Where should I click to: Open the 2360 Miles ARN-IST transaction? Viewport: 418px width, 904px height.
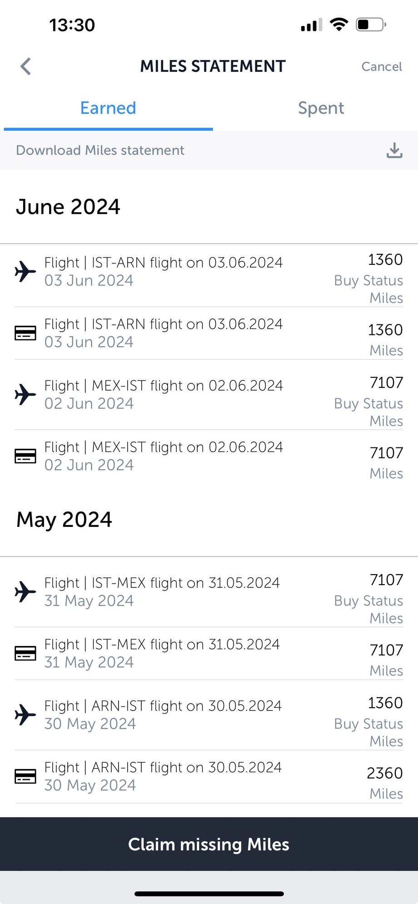209,777
